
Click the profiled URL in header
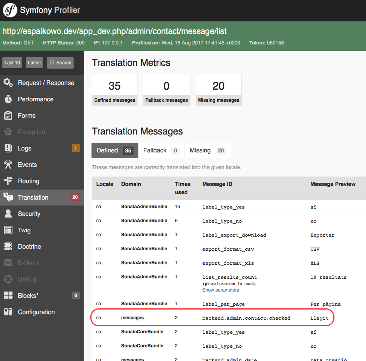point(114,31)
